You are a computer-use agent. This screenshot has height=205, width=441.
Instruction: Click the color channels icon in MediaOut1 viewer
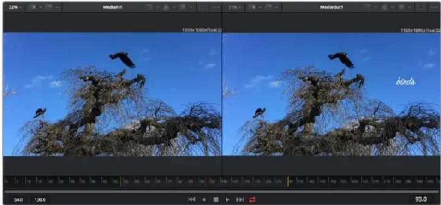click(x=385, y=7)
